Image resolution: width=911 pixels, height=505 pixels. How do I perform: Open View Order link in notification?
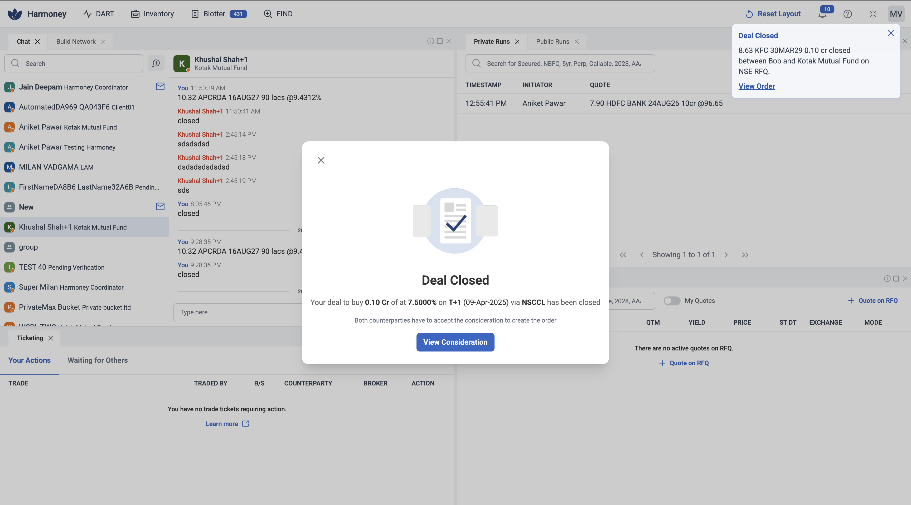tap(757, 86)
